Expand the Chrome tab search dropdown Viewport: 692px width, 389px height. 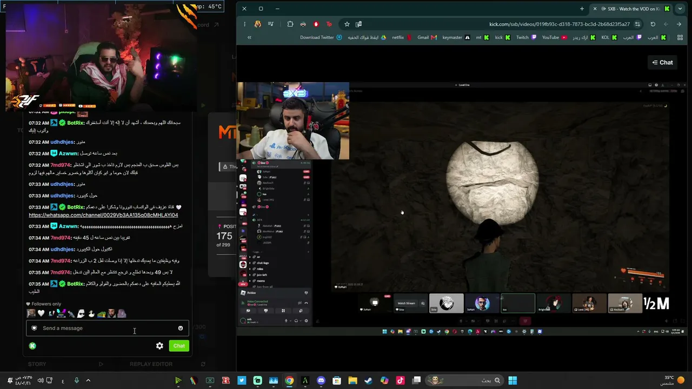[x=680, y=9]
